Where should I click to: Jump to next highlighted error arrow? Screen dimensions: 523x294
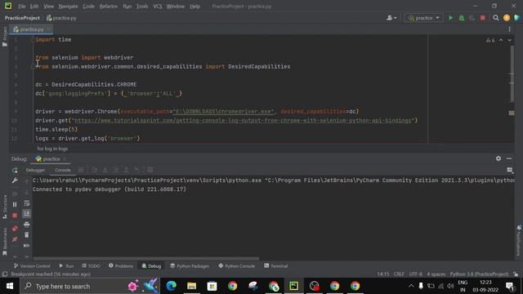pos(509,40)
